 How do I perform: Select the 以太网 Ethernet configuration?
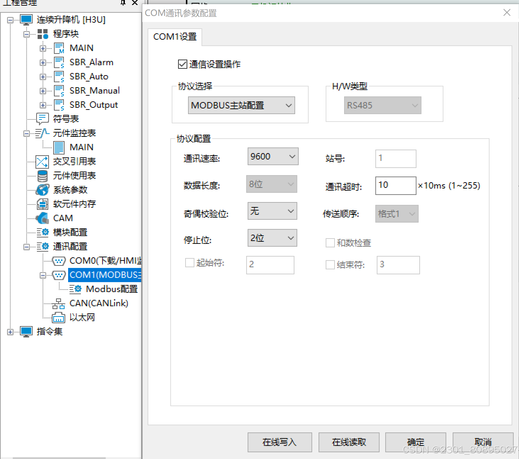pyautogui.click(x=82, y=317)
